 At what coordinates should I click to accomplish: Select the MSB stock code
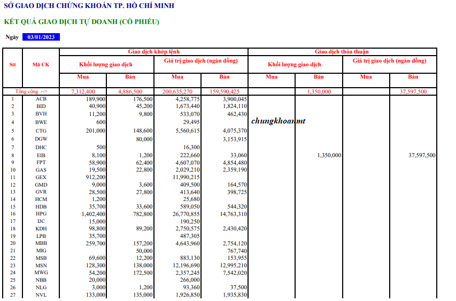coord(41,258)
